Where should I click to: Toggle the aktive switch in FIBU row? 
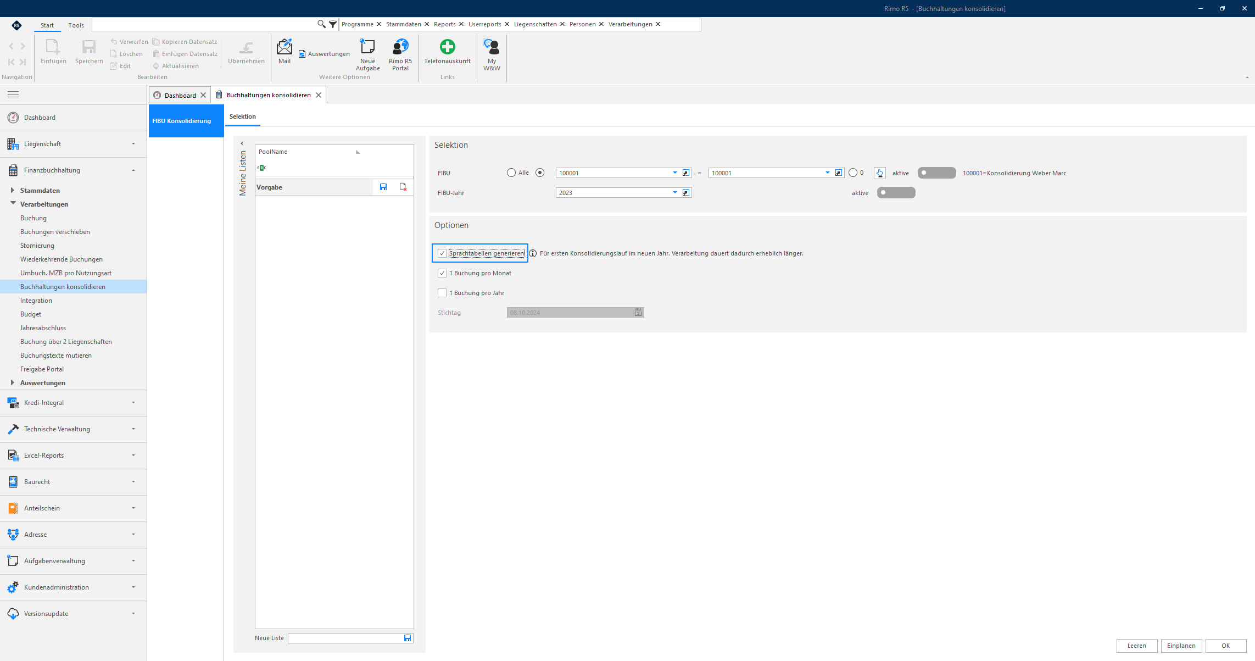point(936,173)
